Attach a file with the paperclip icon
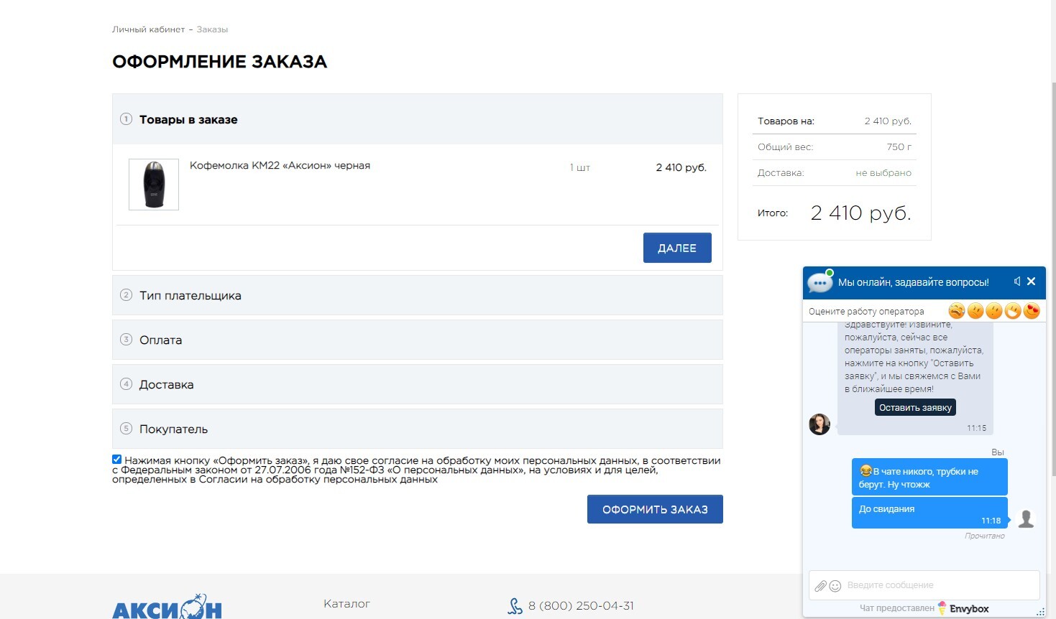 (820, 586)
